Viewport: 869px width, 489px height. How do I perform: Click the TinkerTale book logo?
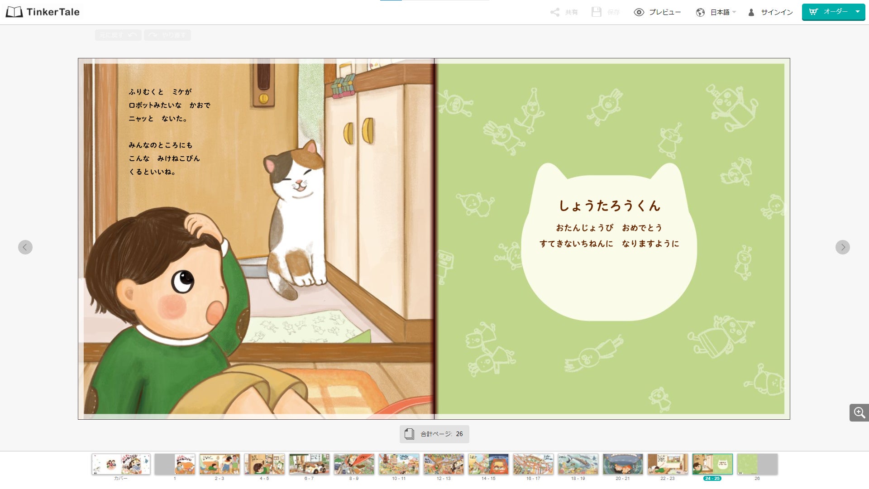[x=14, y=12]
